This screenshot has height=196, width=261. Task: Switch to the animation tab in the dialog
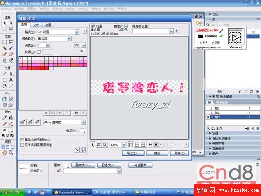tap(48, 25)
